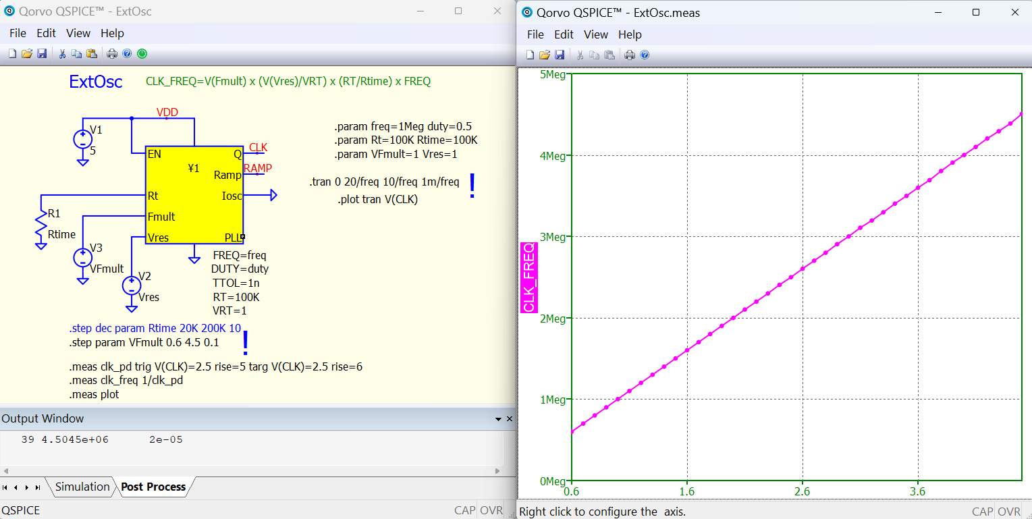The width and height of the screenshot is (1032, 519).
Task: Click .step param VFmult directive
Action: click(144, 342)
